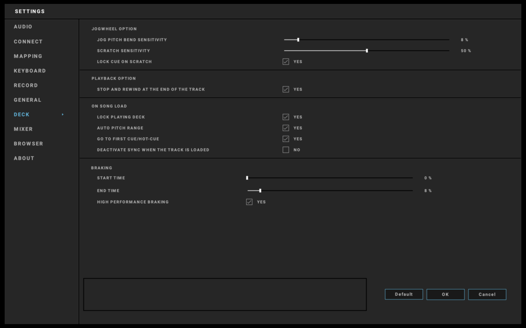Image resolution: width=526 pixels, height=328 pixels.
Task: Confirm settings with the OK button
Action: point(445,295)
